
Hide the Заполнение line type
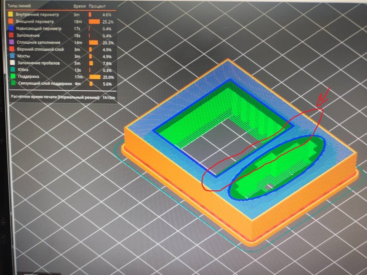click(x=28, y=35)
